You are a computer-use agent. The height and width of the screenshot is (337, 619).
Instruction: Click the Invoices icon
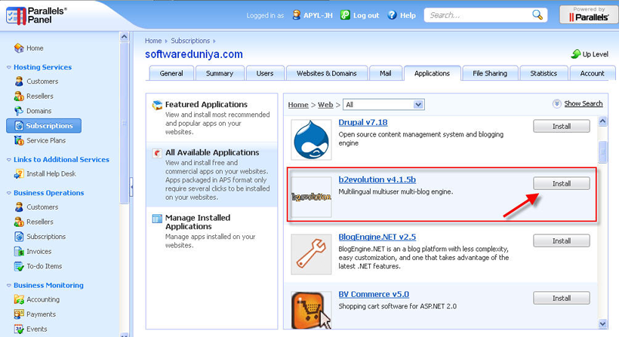pyautogui.click(x=19, y=252)
